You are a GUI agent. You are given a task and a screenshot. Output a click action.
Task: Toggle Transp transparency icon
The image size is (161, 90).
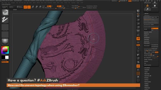coord(138,70)
